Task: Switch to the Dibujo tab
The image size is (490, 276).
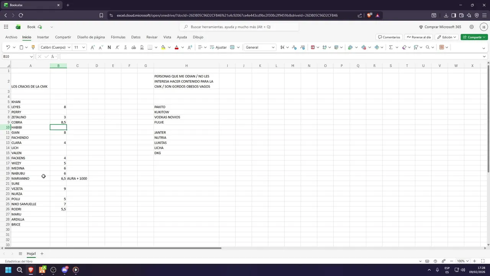Action: pyautogui.click(x=198, y=37)
